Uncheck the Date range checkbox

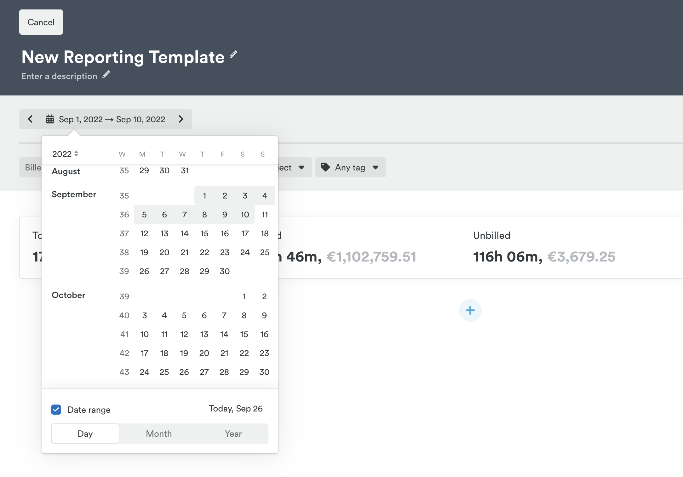point(56,410)
